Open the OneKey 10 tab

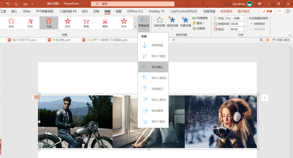157,11
